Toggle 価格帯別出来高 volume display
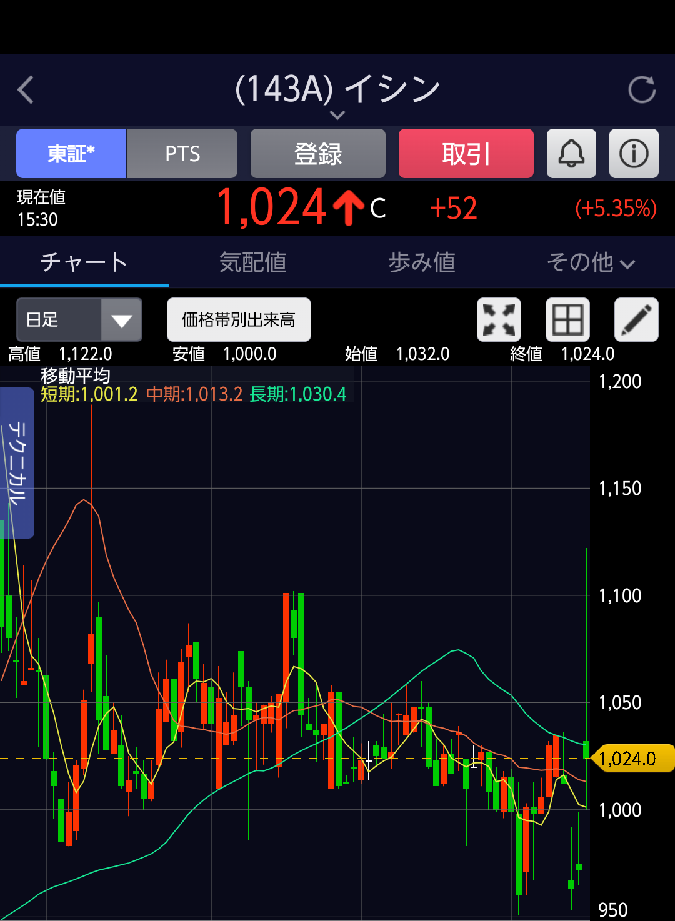 [239, 320]
